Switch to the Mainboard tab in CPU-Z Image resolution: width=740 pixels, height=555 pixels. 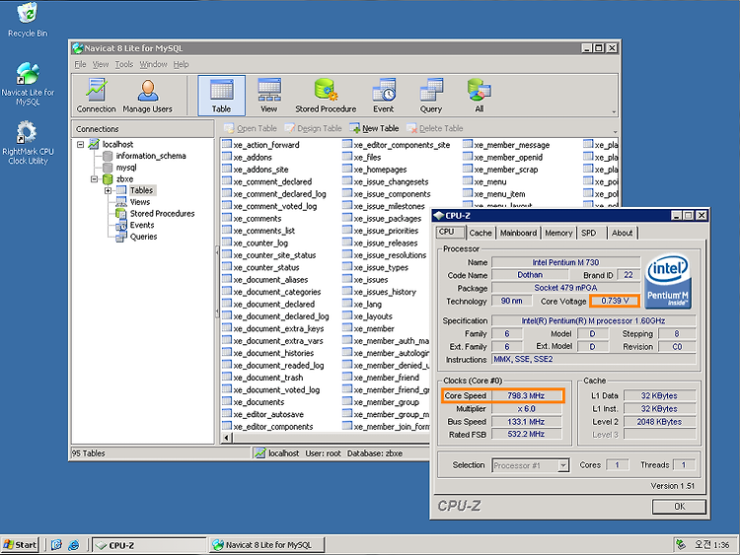coord(518,233)
